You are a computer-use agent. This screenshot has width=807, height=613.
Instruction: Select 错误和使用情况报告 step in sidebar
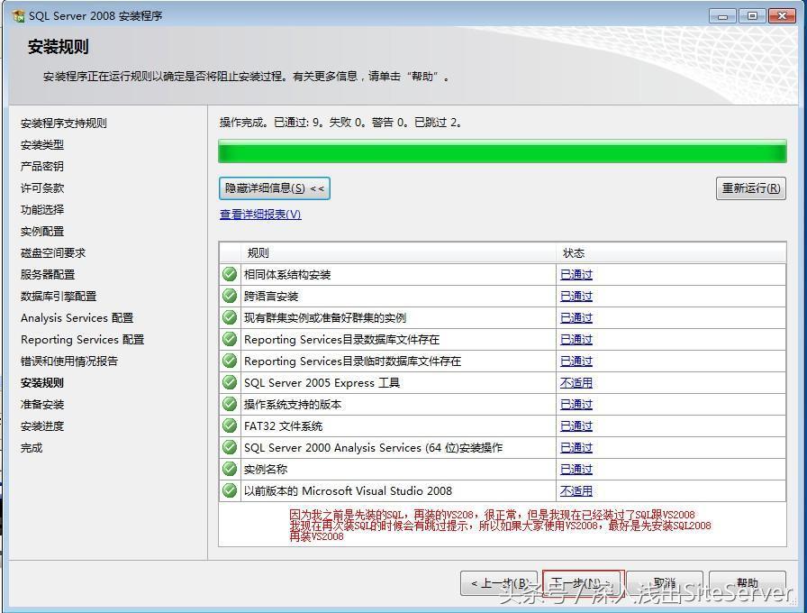coord(69,361)
